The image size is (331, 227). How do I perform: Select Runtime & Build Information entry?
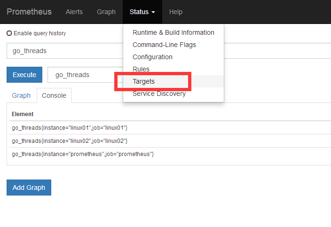point(173,32)
